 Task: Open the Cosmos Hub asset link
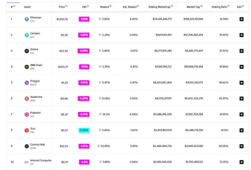pyautogui.click(x=37, y=144)
